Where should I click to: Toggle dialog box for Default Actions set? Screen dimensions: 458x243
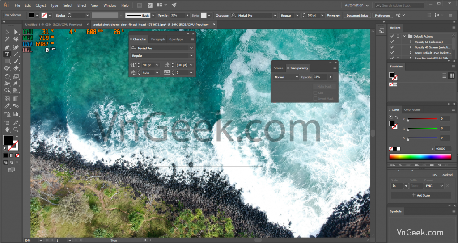tap(398, 36)
